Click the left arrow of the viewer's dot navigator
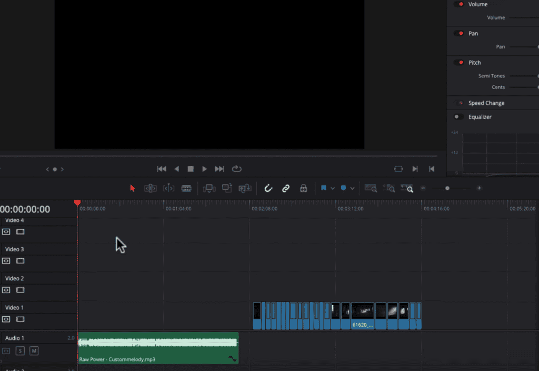The image size is (539, 371). [47, 169]
